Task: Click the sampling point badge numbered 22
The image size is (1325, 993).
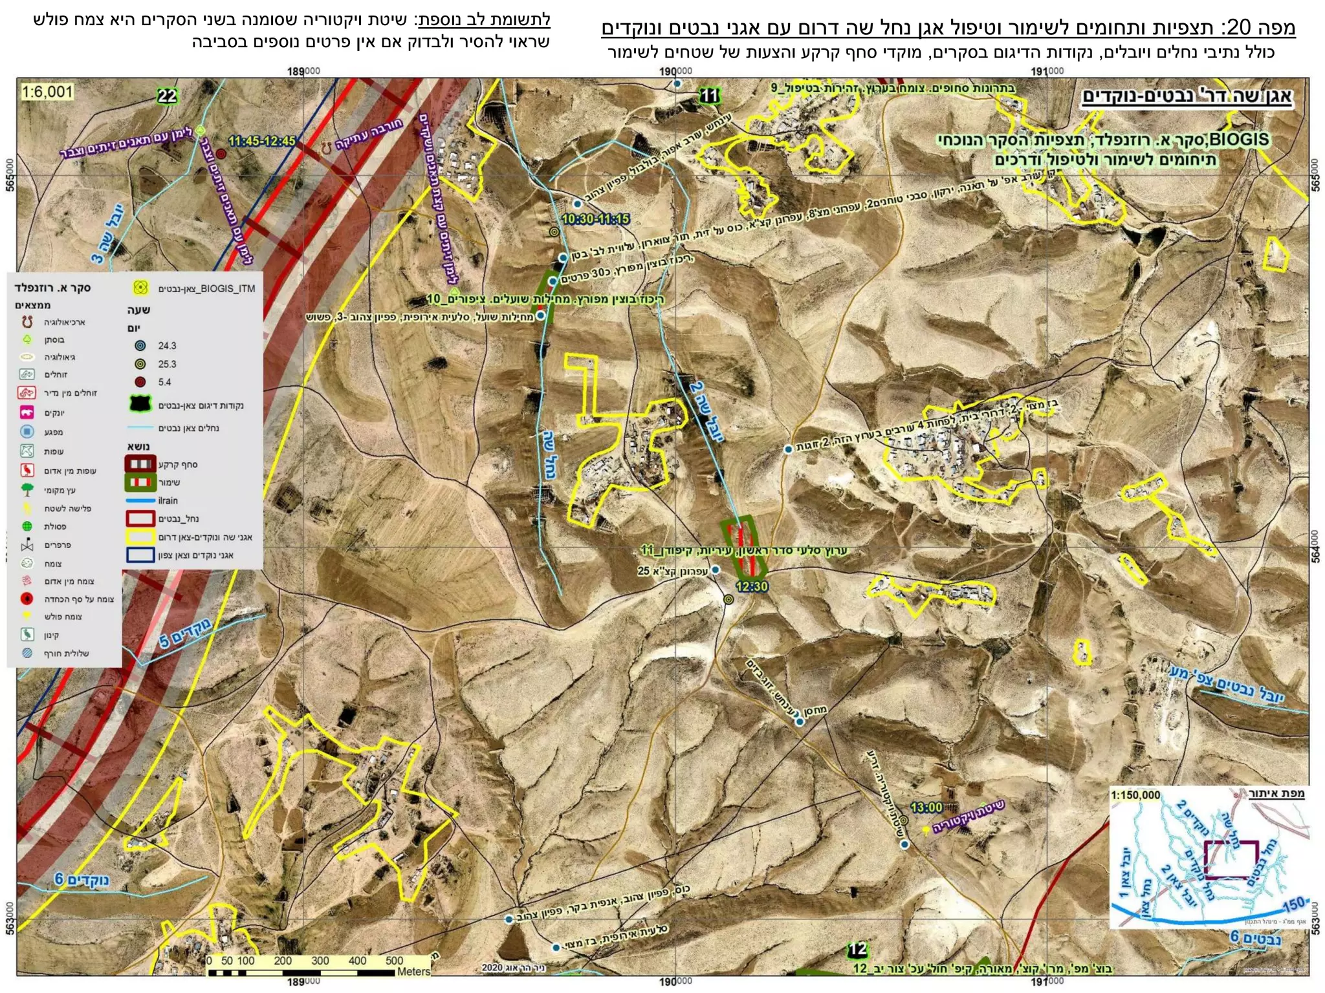Action: click(167, 96)
